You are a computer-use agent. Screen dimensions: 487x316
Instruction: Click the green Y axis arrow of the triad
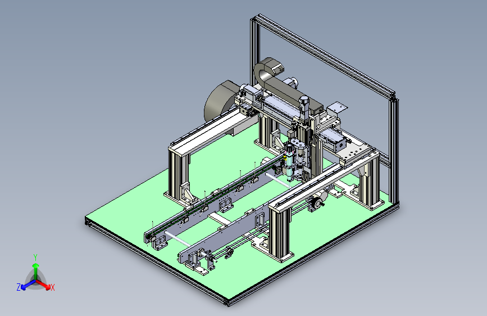[36, 270]
